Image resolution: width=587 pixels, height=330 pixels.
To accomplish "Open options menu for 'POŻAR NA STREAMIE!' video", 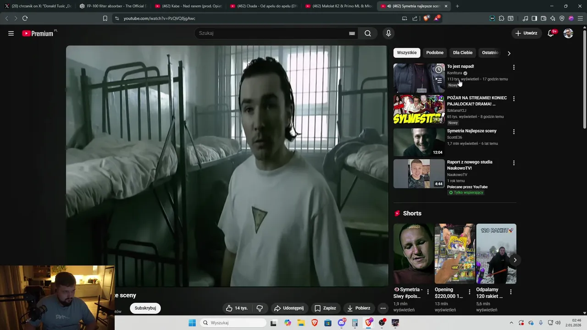I will (514, 99).
